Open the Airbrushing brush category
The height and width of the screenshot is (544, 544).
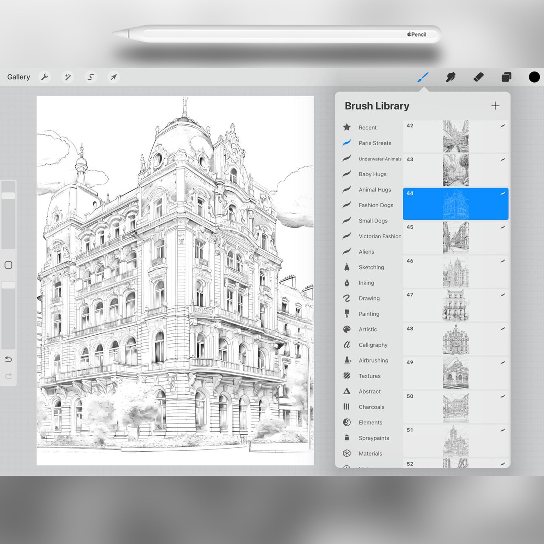pos(373,360)
